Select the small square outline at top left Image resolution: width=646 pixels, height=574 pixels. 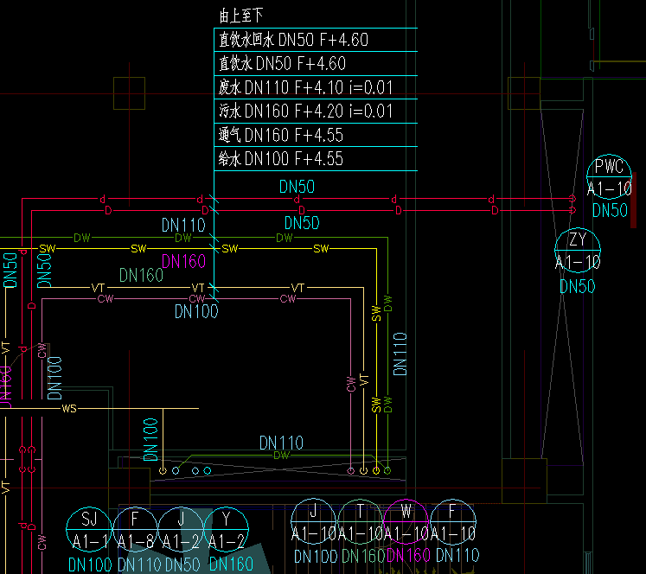pos(130,92)
